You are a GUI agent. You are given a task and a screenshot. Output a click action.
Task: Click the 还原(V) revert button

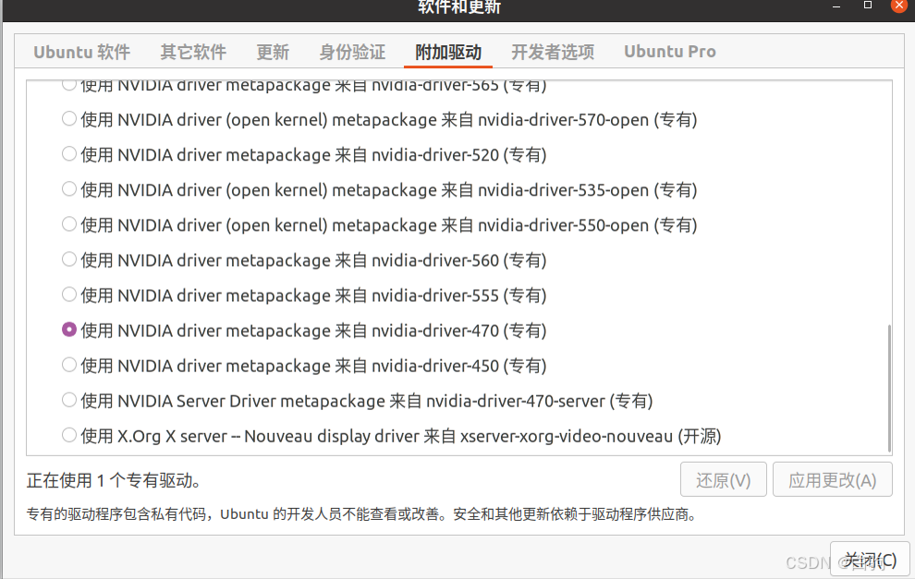pos(723,480)
